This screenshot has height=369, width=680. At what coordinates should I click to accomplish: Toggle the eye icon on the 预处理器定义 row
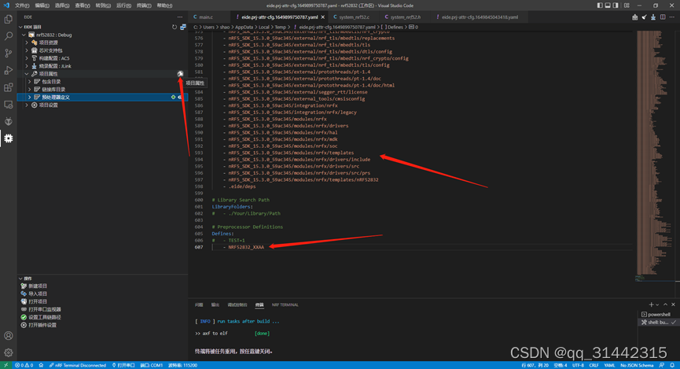(180, 98)
